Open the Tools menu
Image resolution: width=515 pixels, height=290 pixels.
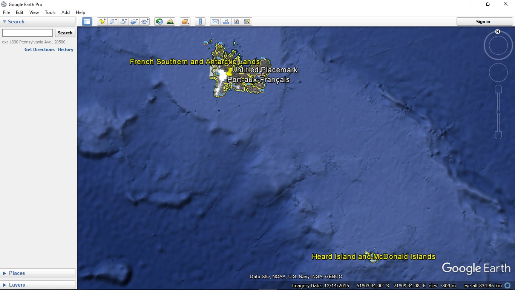(50, 12)
